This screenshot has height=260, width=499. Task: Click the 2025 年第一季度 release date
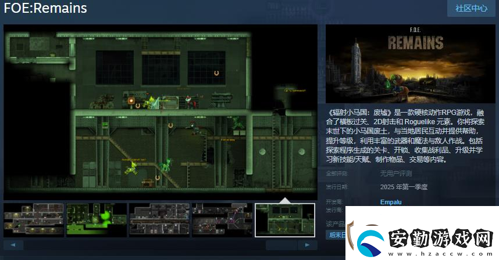[x=404, y=187]
